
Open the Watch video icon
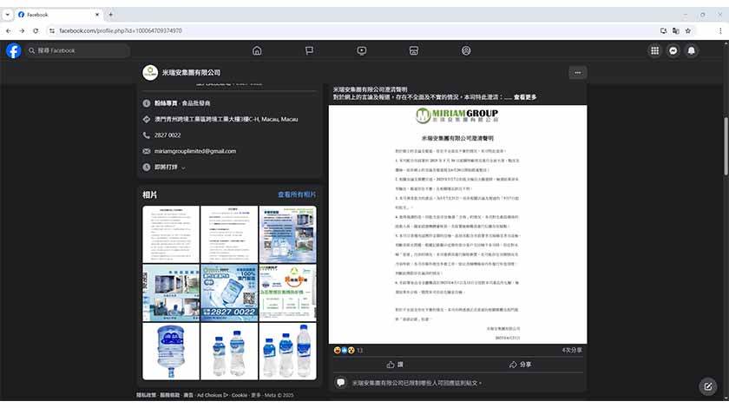(x=362, y=50)
